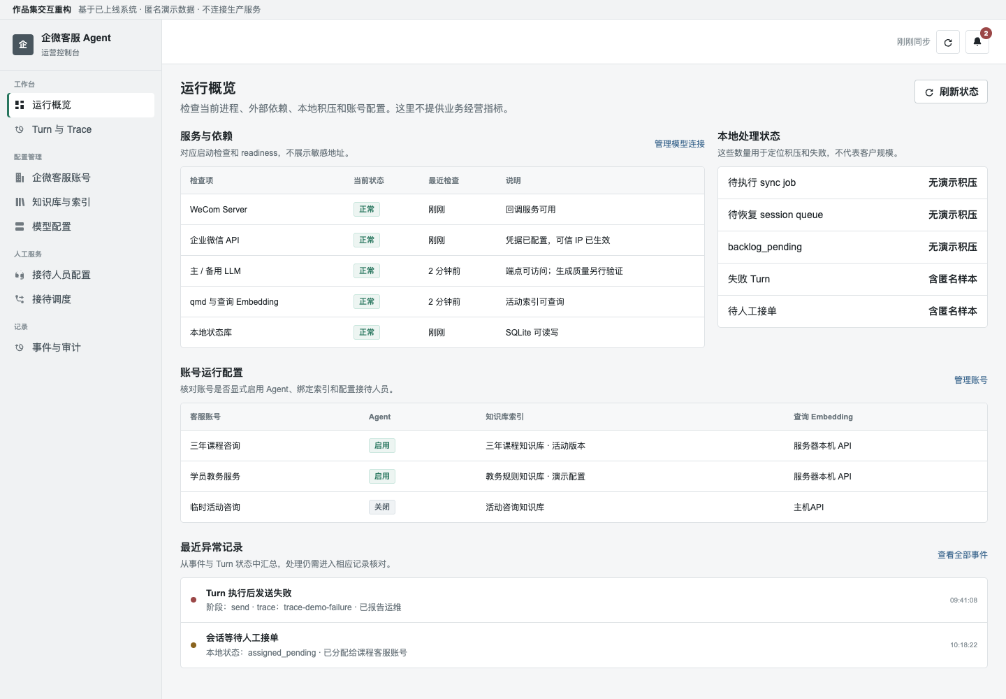
Task: Click 主机API embedding cell
Action: point(809,507)
